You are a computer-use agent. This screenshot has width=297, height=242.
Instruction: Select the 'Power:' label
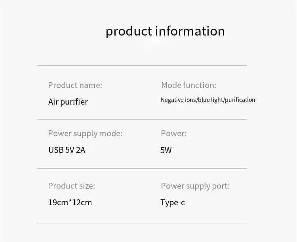point(174,133)
